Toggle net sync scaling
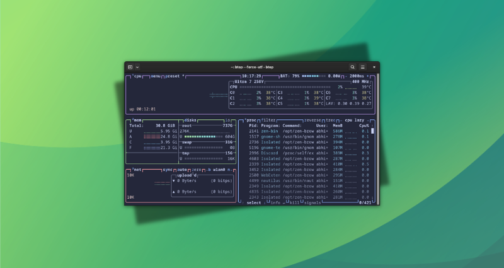 click(168, 170)
